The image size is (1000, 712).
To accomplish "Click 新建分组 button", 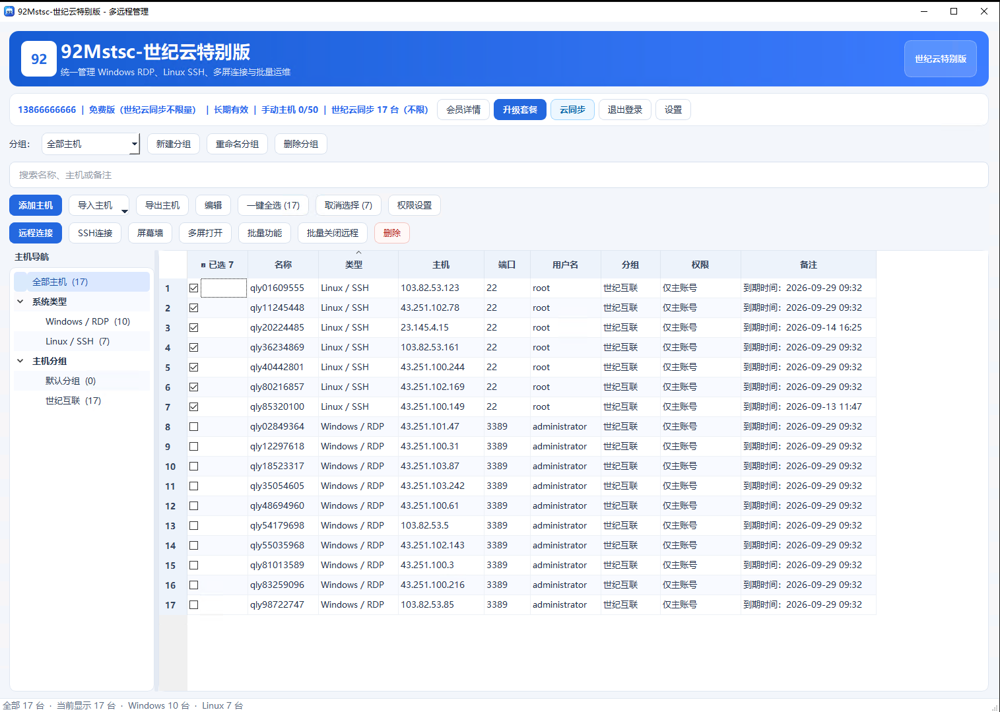I will [x=174, y=144].
